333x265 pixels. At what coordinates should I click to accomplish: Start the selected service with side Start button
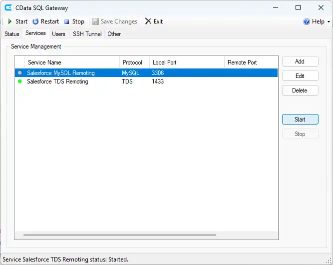300,119
